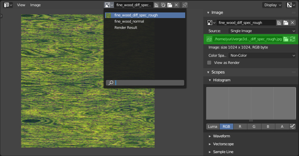Reload the image from file path
The image size is (299, 156).
tap(292, 39)
